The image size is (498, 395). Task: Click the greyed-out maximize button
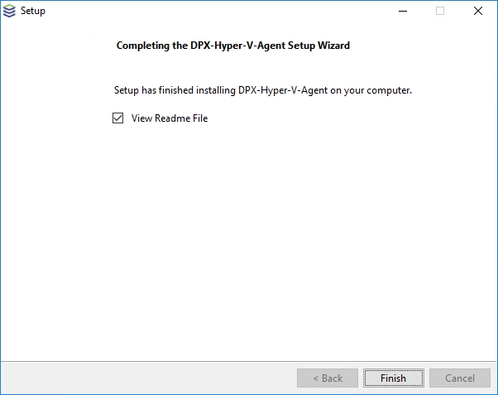[440, 11]
